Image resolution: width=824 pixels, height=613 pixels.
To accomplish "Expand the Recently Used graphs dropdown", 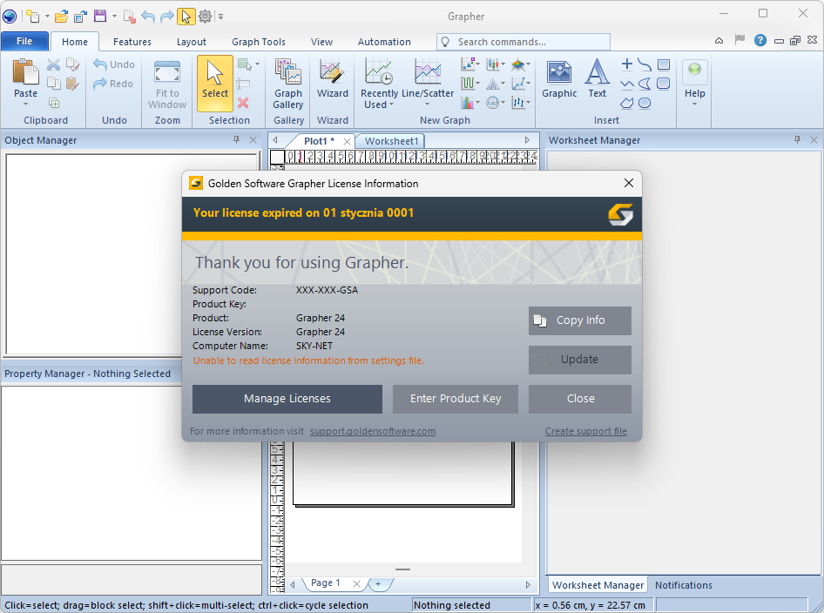I will click(391, 104).
